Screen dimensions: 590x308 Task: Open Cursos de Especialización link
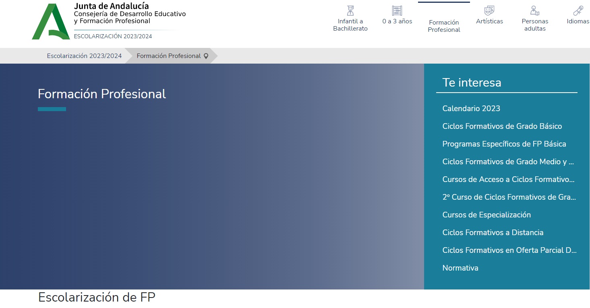coord(486,215)
